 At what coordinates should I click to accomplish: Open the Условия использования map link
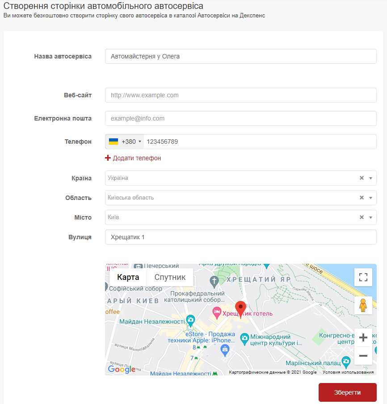pyautogui.click(x=348, y=372)
